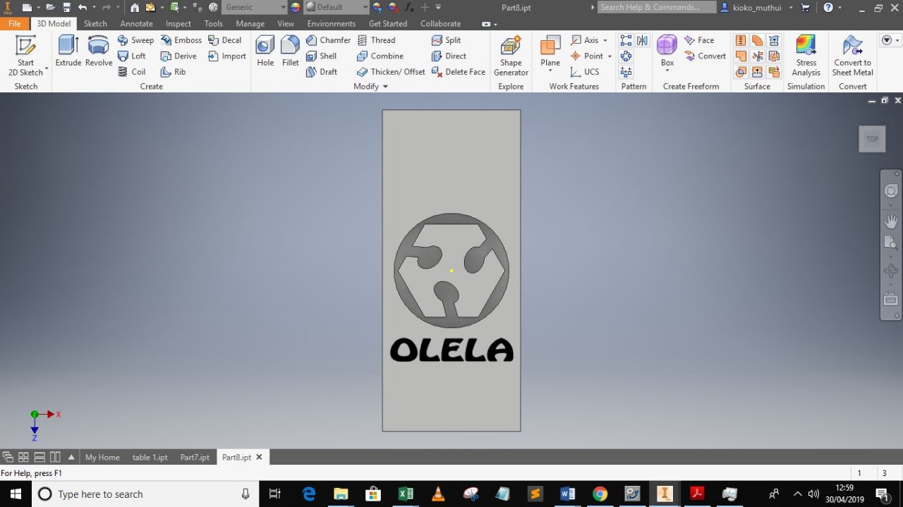
Task: Expand the Modify panel dropdown
Action: [x=385, y=87]
